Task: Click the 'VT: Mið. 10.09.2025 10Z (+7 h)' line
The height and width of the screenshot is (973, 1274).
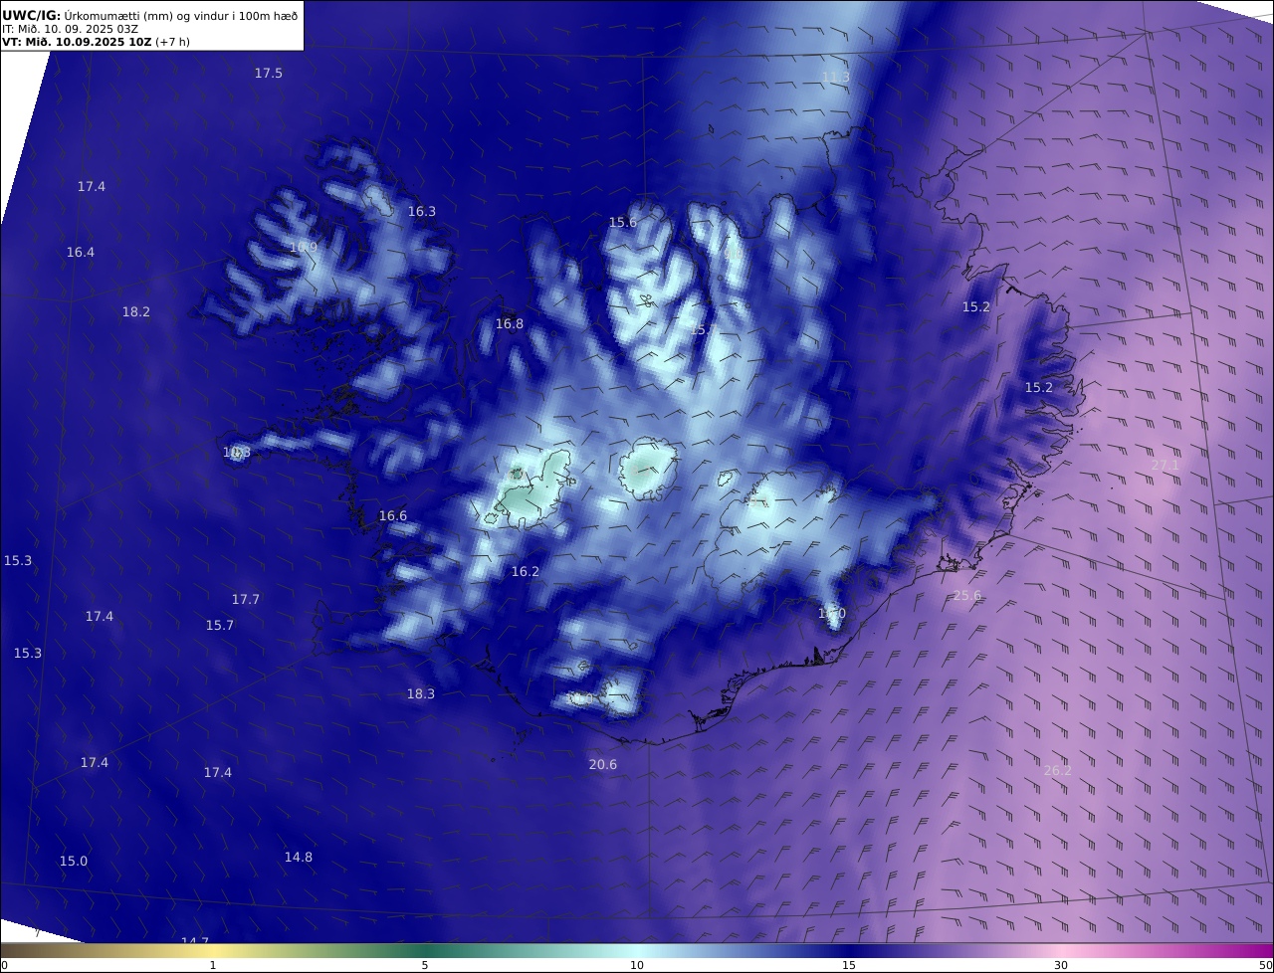Action: coord(96,42)
